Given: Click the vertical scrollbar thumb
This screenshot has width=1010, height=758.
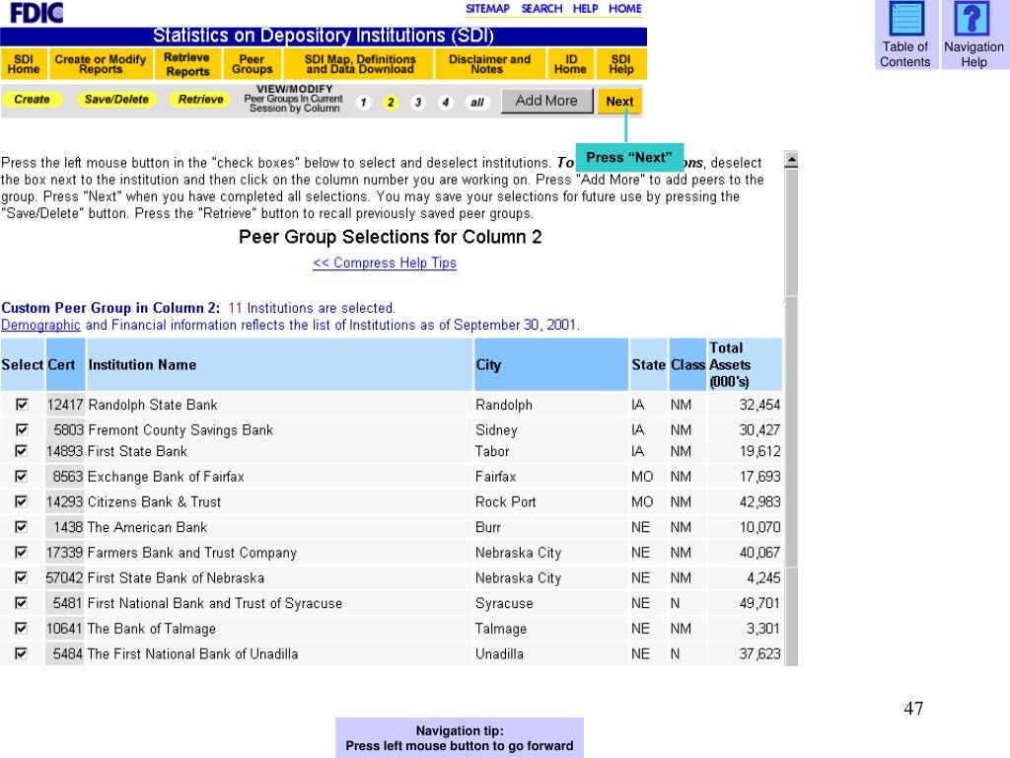Looking at the screenshot, I should (x=791, y=233).
